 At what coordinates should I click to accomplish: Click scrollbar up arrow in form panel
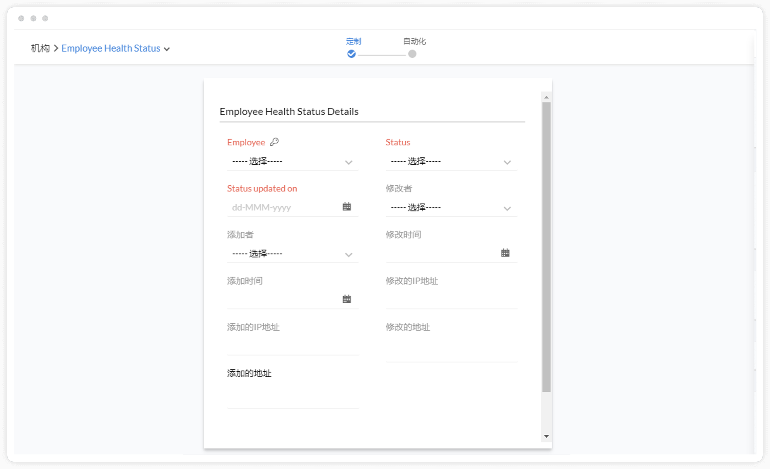[x=546, y=97]
